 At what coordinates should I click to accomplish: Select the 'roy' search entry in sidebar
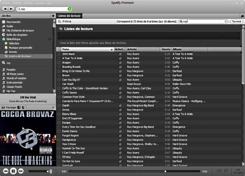(x=8, y=63)
